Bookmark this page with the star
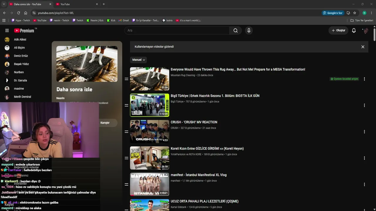This screenshot has width=376, height=211. coord(355,13)
